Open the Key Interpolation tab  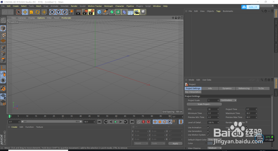(193, 92)
